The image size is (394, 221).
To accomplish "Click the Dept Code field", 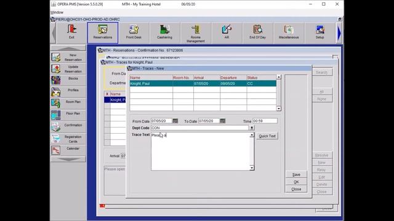I will 199,128.
